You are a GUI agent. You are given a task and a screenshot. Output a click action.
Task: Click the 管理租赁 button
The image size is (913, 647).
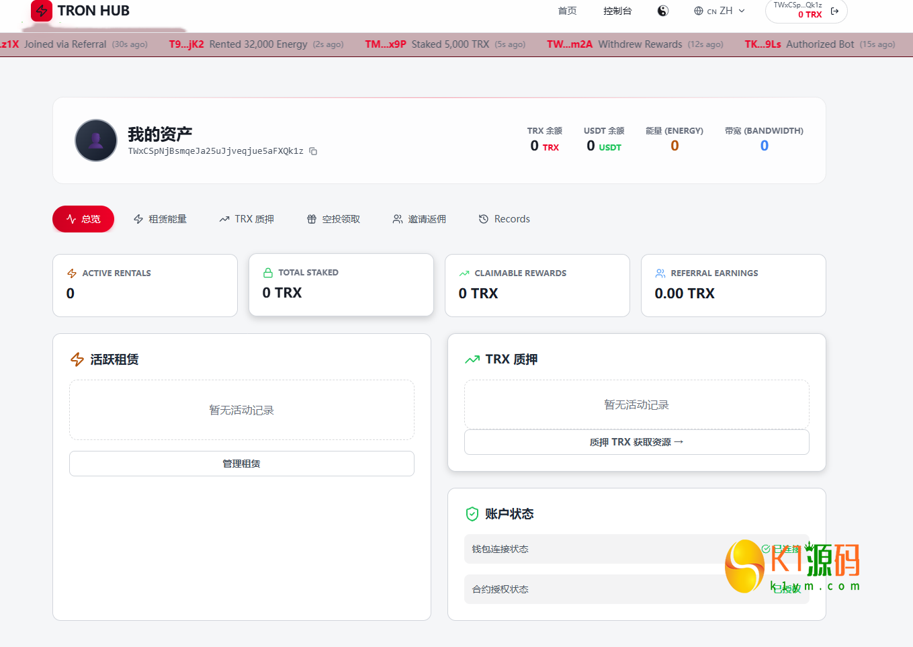point(242,464)
